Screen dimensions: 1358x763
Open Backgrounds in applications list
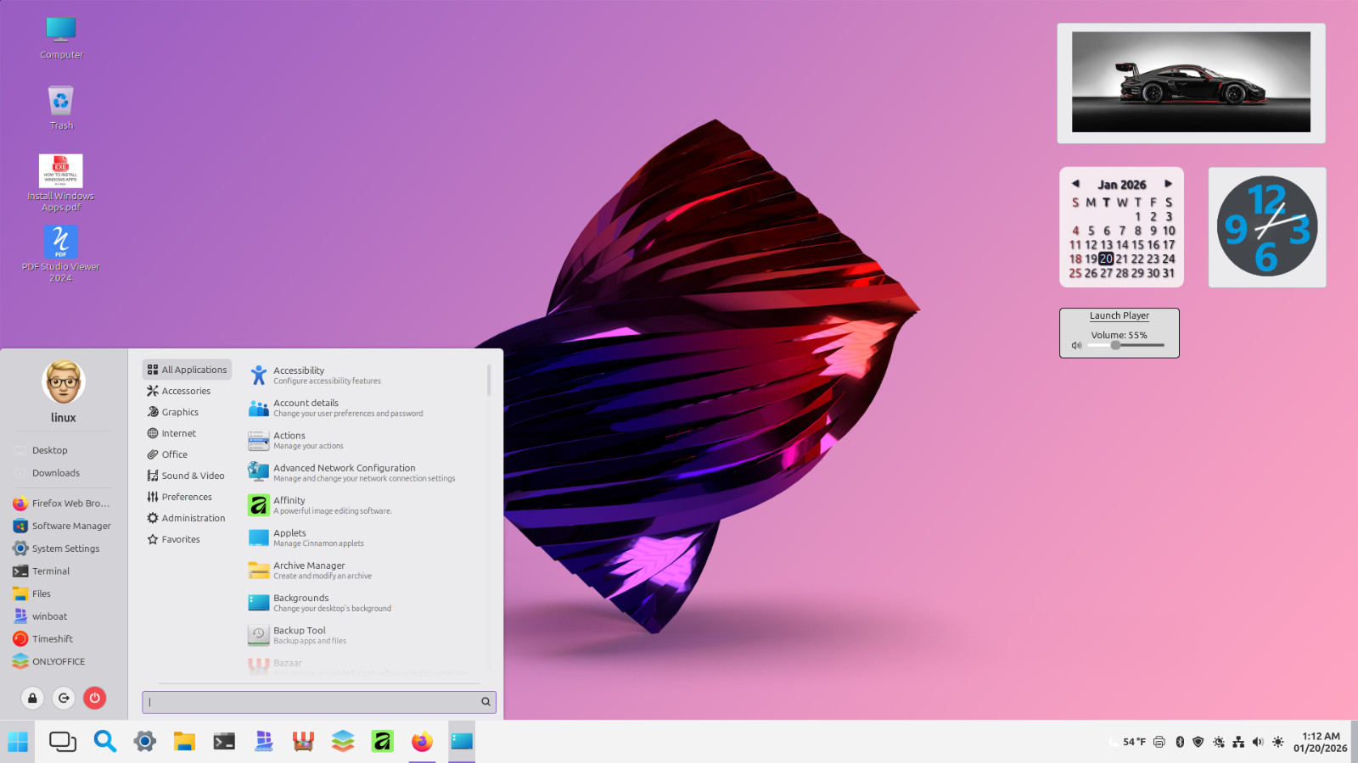pyautogui.click(x=365, y=603)
